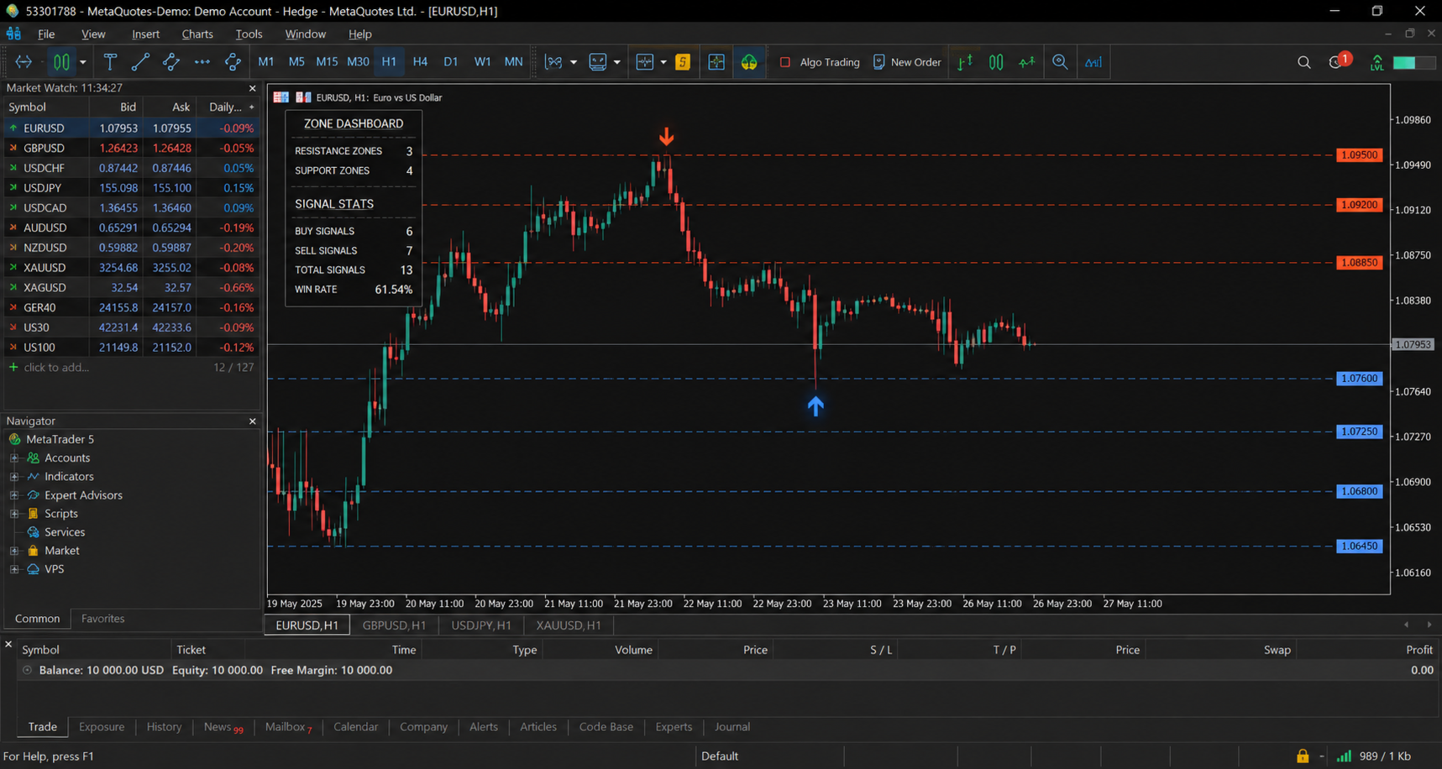The width and height of the screenshot is (1442, 769).
Task: Click the blue buy signal arrow
Action: (815, 406)
